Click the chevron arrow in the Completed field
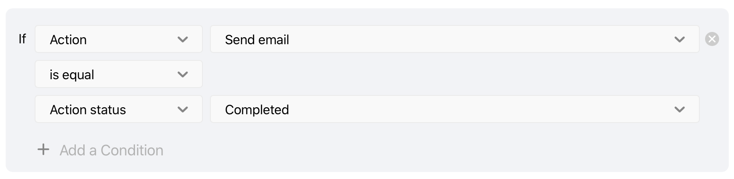The height and width of the screenshot is (179, 734). [x=680, y=109]
